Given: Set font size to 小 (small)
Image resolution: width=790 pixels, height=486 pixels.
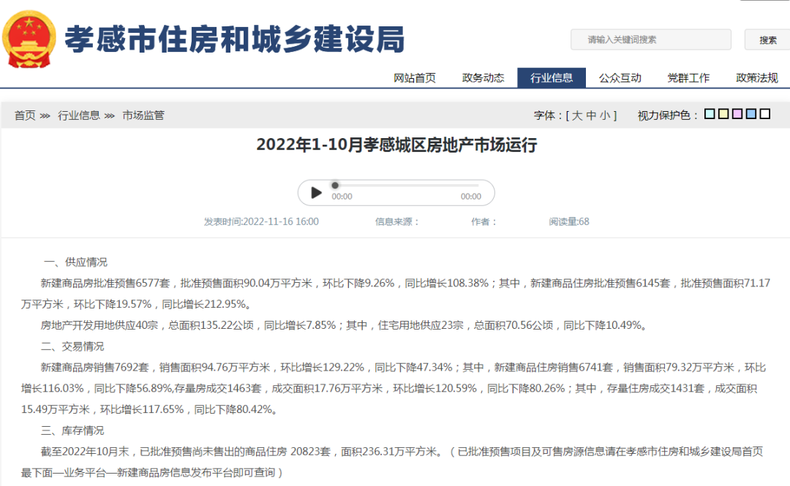Looking at the screenshot, I should 605,115.
